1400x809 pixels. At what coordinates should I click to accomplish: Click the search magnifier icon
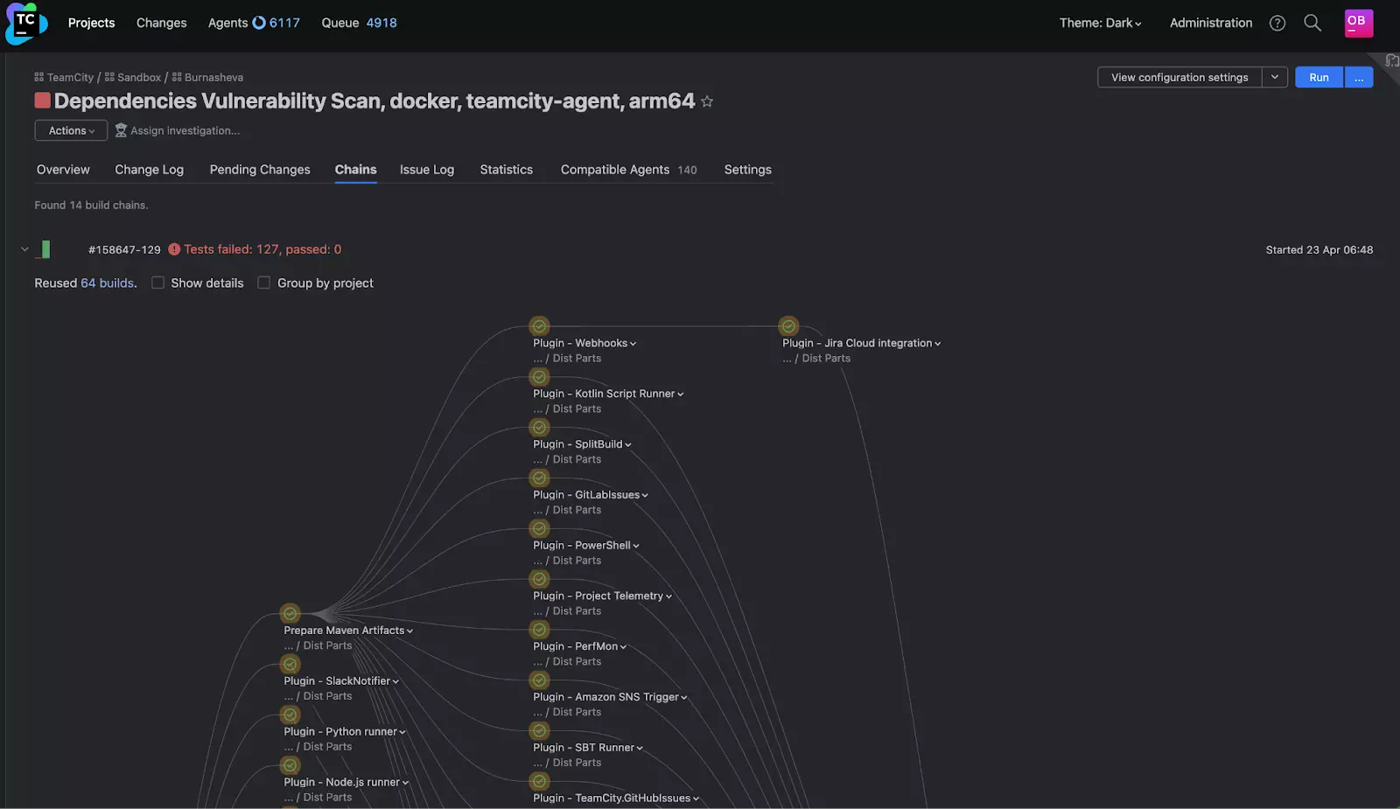(1312, 23)
